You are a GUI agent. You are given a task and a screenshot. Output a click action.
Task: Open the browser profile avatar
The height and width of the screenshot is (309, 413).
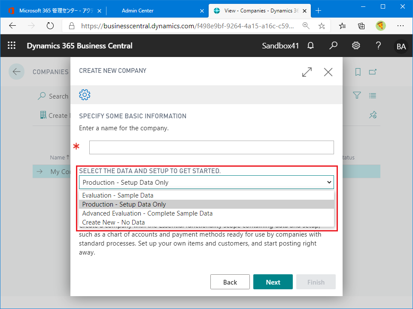(x=381, y=26)
